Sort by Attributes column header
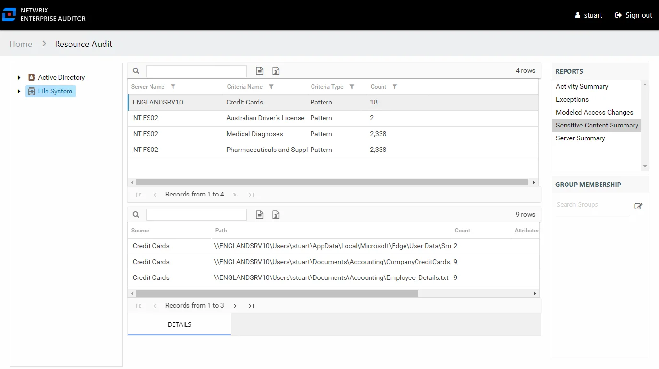 point(527,231)
